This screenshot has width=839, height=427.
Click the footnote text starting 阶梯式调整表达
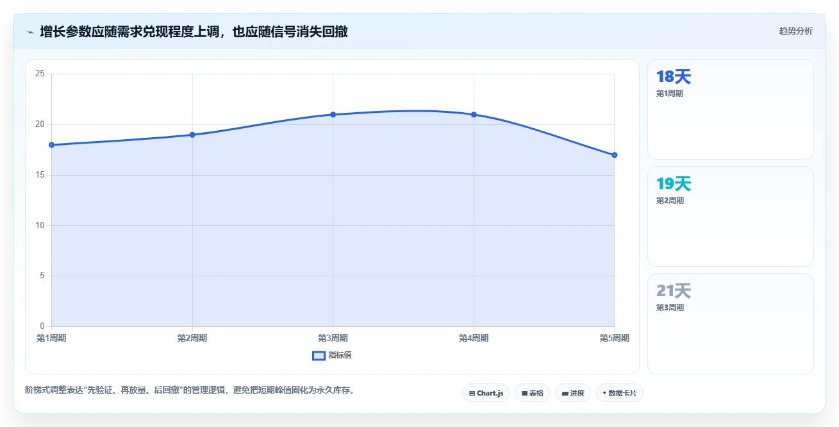click(x=190, y=390)
